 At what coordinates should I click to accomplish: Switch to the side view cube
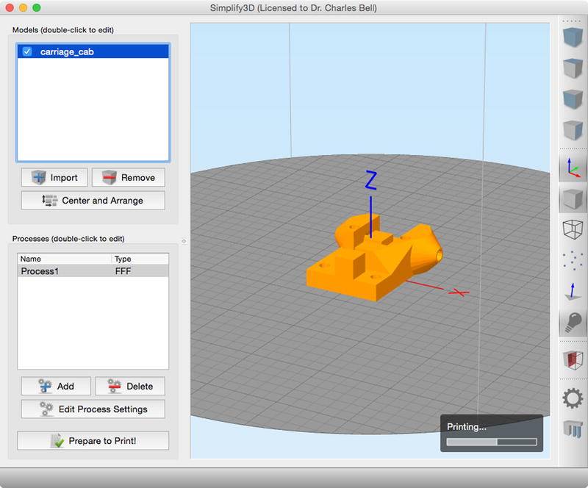click(x=573, y=130)
